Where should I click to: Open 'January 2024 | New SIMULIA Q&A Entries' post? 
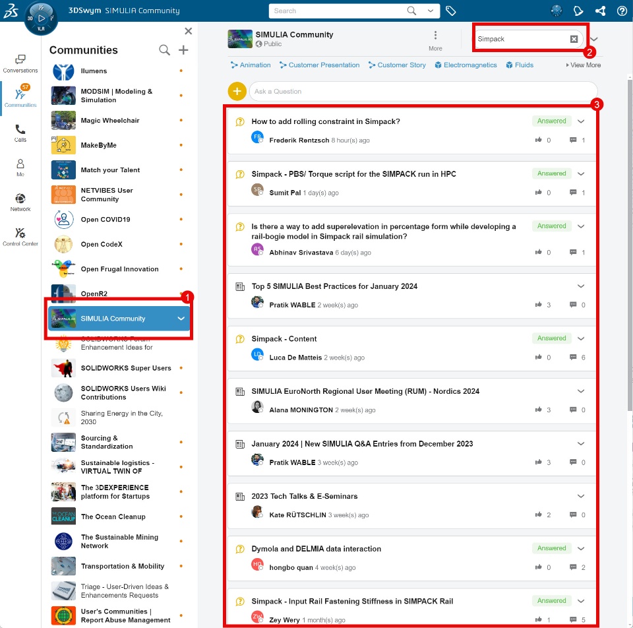click(362, 443)
